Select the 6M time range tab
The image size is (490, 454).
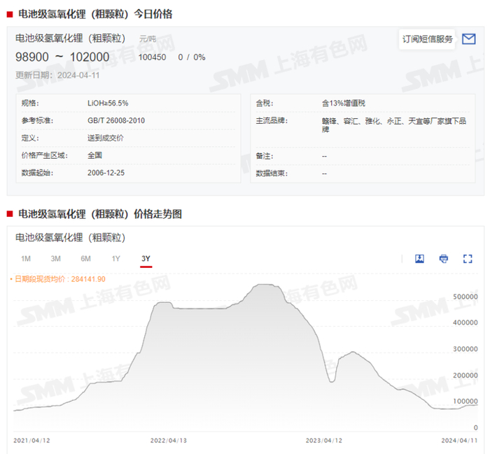pyautogui.click(x=85, y=259)
